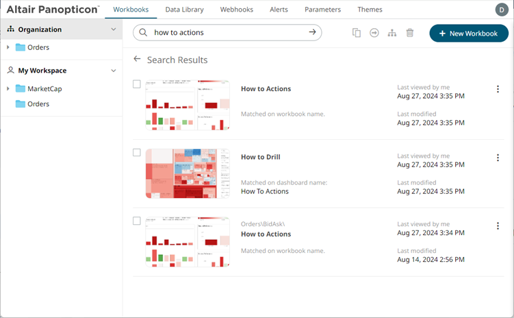Collapse the My Workspace section chevron

click(x=114, y=71)
